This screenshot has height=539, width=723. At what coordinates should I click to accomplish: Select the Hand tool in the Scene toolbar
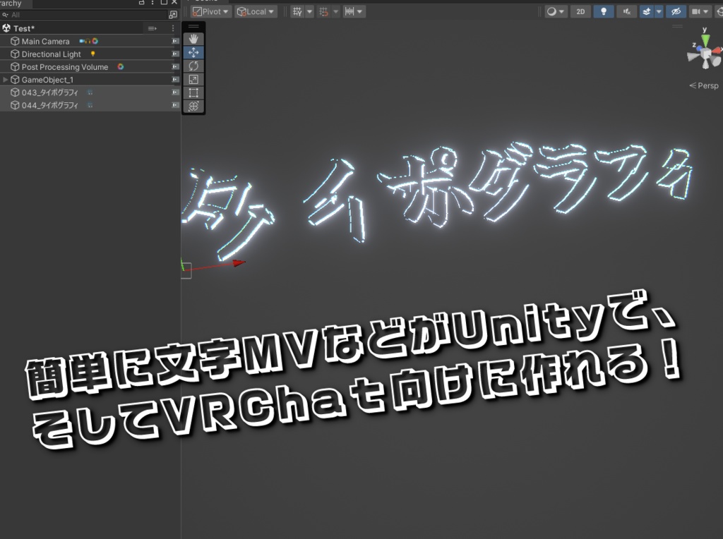tap(193, 40)
